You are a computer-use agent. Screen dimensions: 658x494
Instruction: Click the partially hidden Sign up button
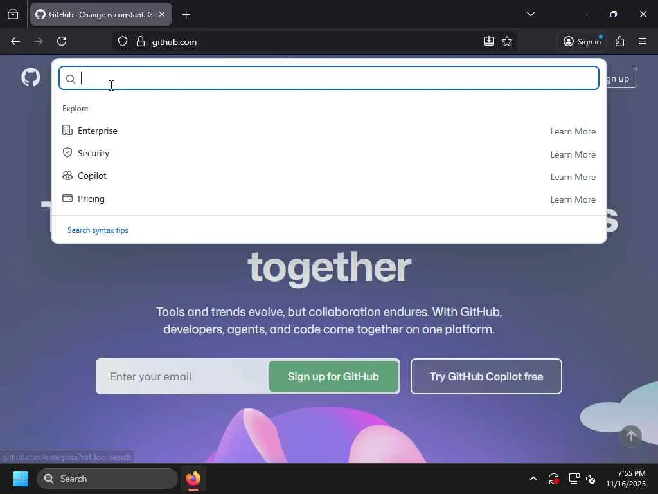pos(621,78)
